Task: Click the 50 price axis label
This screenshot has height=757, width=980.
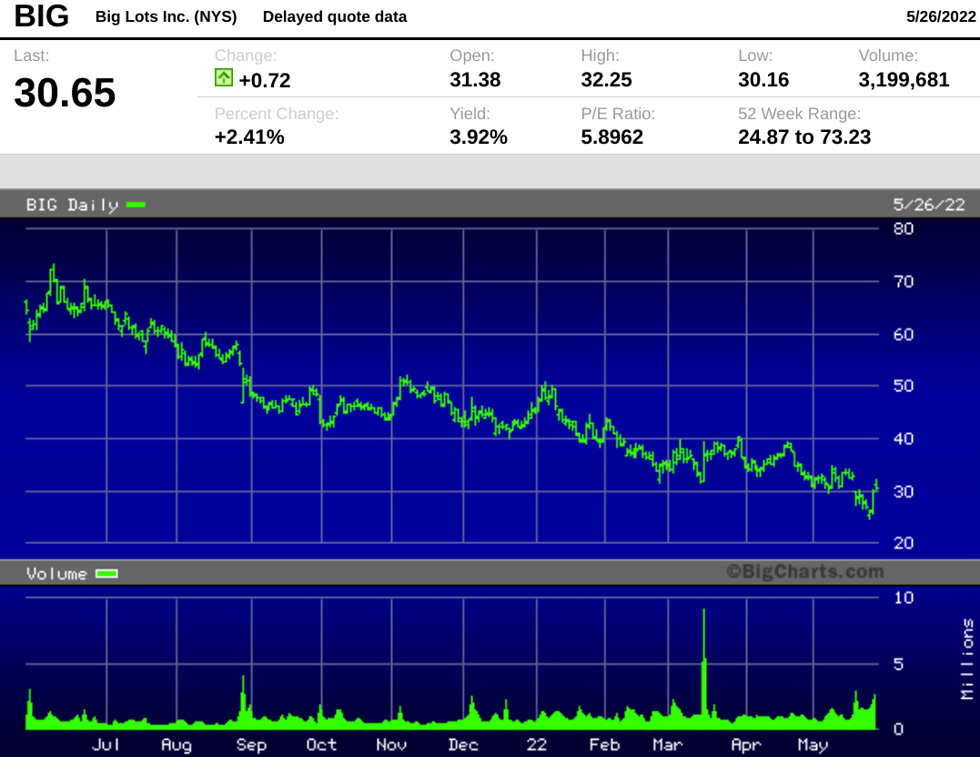Action: tap(904, 386)
